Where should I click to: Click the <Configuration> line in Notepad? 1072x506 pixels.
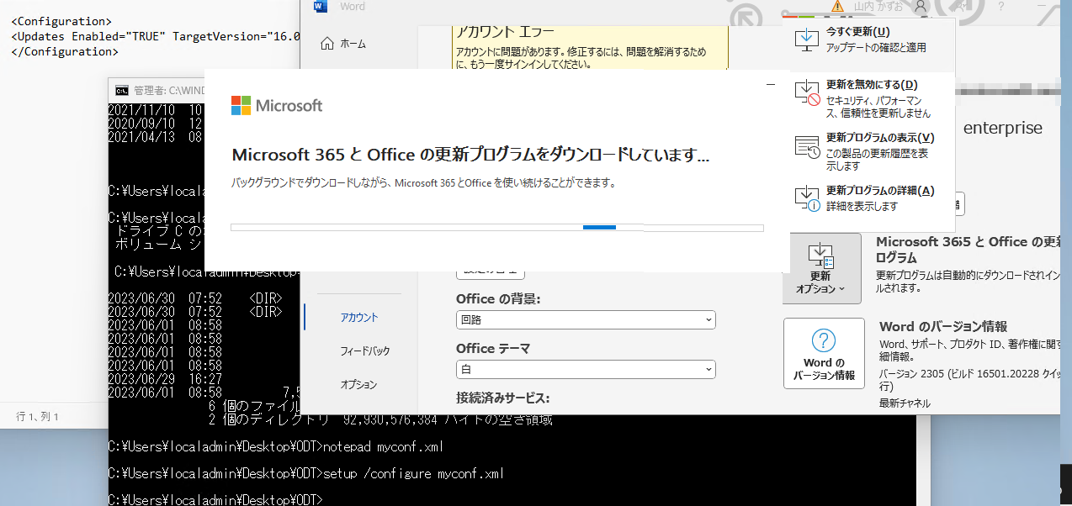click(61, 21)
